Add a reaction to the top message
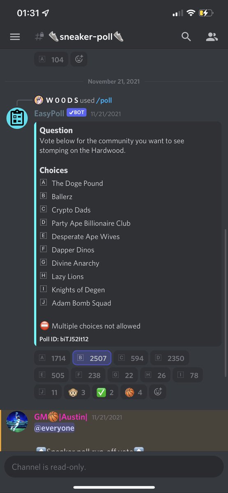Screen dimensions: 228x493 pyautogui.click(x=79, y=60)
